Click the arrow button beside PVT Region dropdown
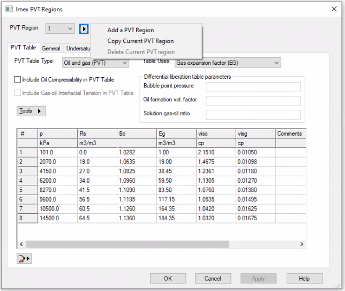Screen dimensions: 345x291 point(84,28)
